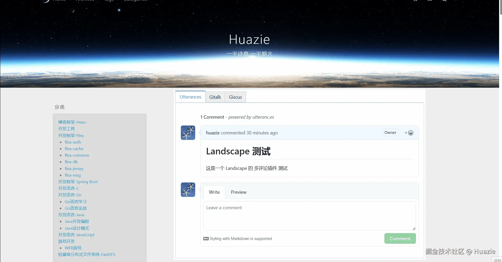This screenshot has width=502, height=262.
Task: Add an emoji reaction to huazie's comment
Action: [x=409, y=133]
